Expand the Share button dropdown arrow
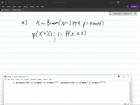The image size is (140, 105). tap(138, 6)
